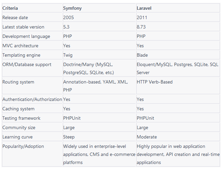Click PHPUnit in the Laravel column
Viewport: 222px width, 169px height.
(178, 118)
